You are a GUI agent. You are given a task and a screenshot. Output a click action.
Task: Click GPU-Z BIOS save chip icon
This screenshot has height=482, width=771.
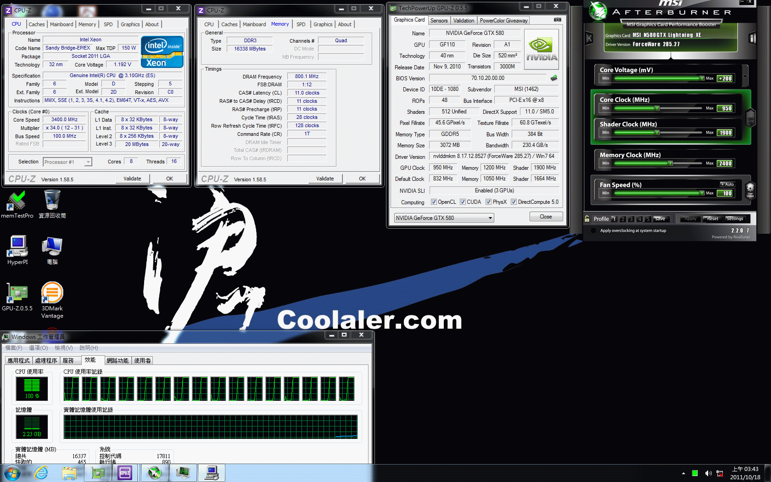coord(554,78)
